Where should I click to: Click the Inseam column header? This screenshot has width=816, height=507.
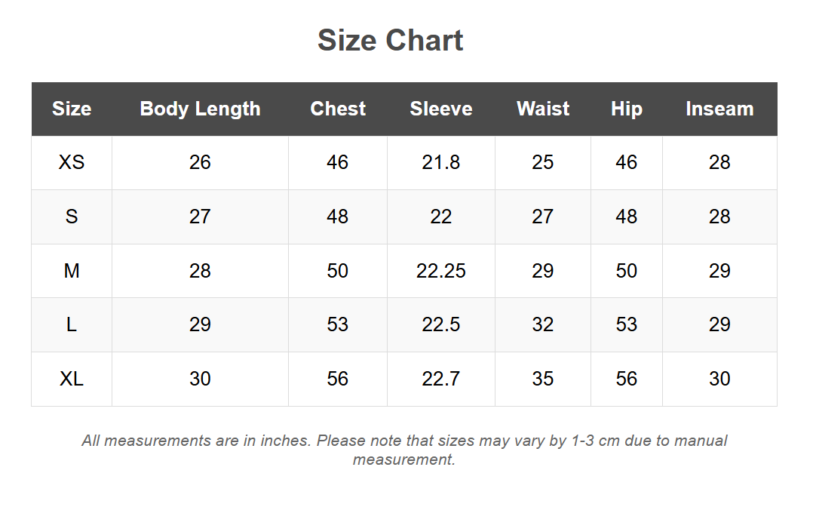(719, 109)
